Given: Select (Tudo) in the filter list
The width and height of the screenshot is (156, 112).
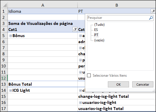Looking at the screenshot, I should [x=99, y=25].
